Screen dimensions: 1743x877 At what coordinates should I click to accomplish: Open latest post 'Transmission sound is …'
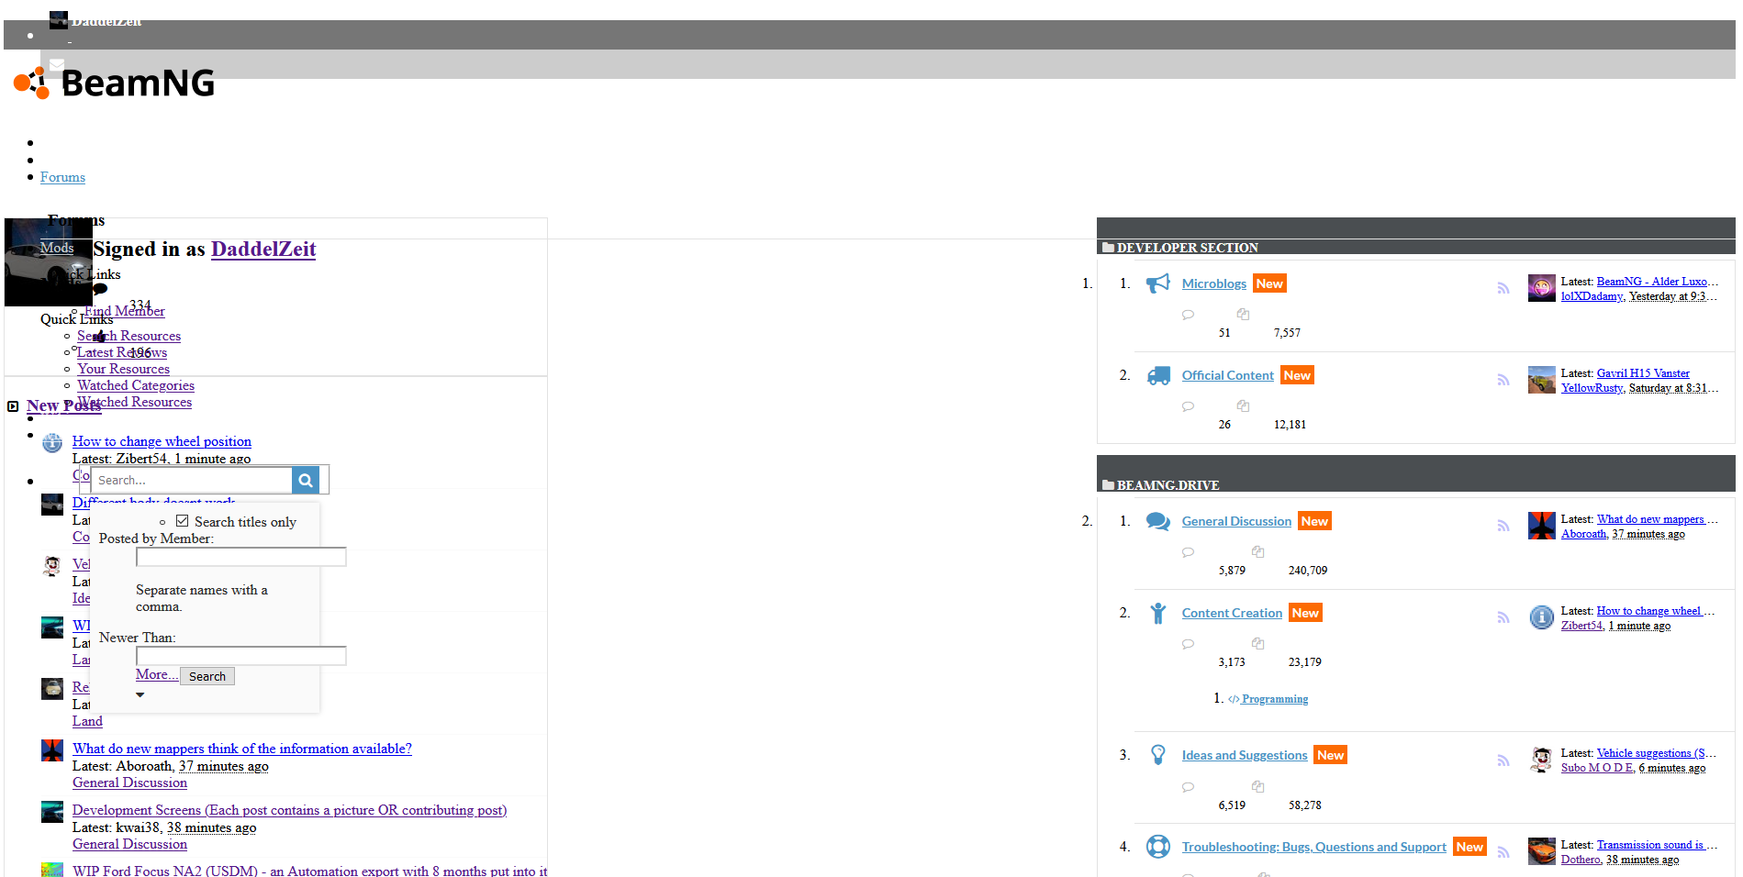point(1658,845)
